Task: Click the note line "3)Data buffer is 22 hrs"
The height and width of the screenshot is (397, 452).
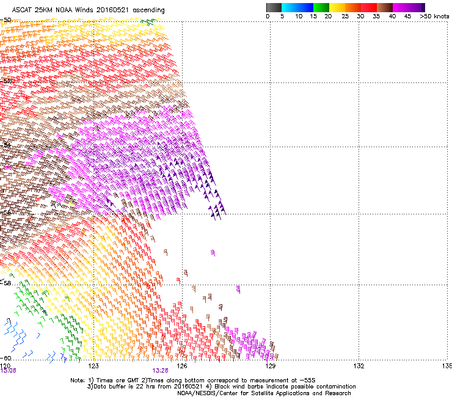Action: [x=221, y=387]
